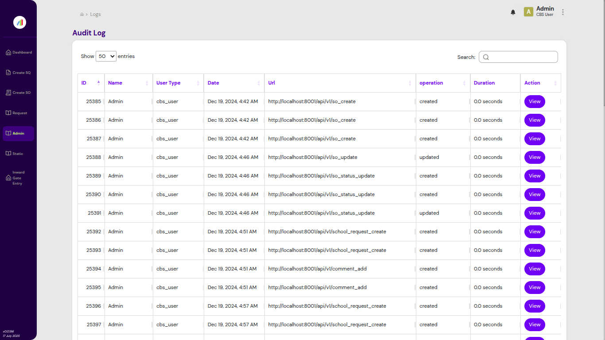605x340 pixels.
Task: Click the home icon in the breadcrumb
Action: pos(81,14)
